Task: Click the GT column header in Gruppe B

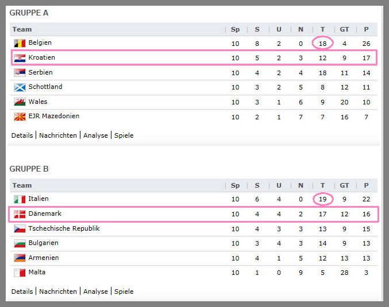Action: 344,185
